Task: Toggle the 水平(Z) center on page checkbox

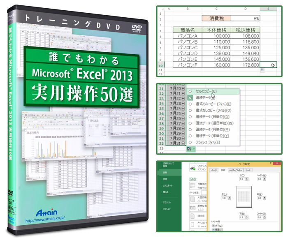Action: click(x=214, y=226)
